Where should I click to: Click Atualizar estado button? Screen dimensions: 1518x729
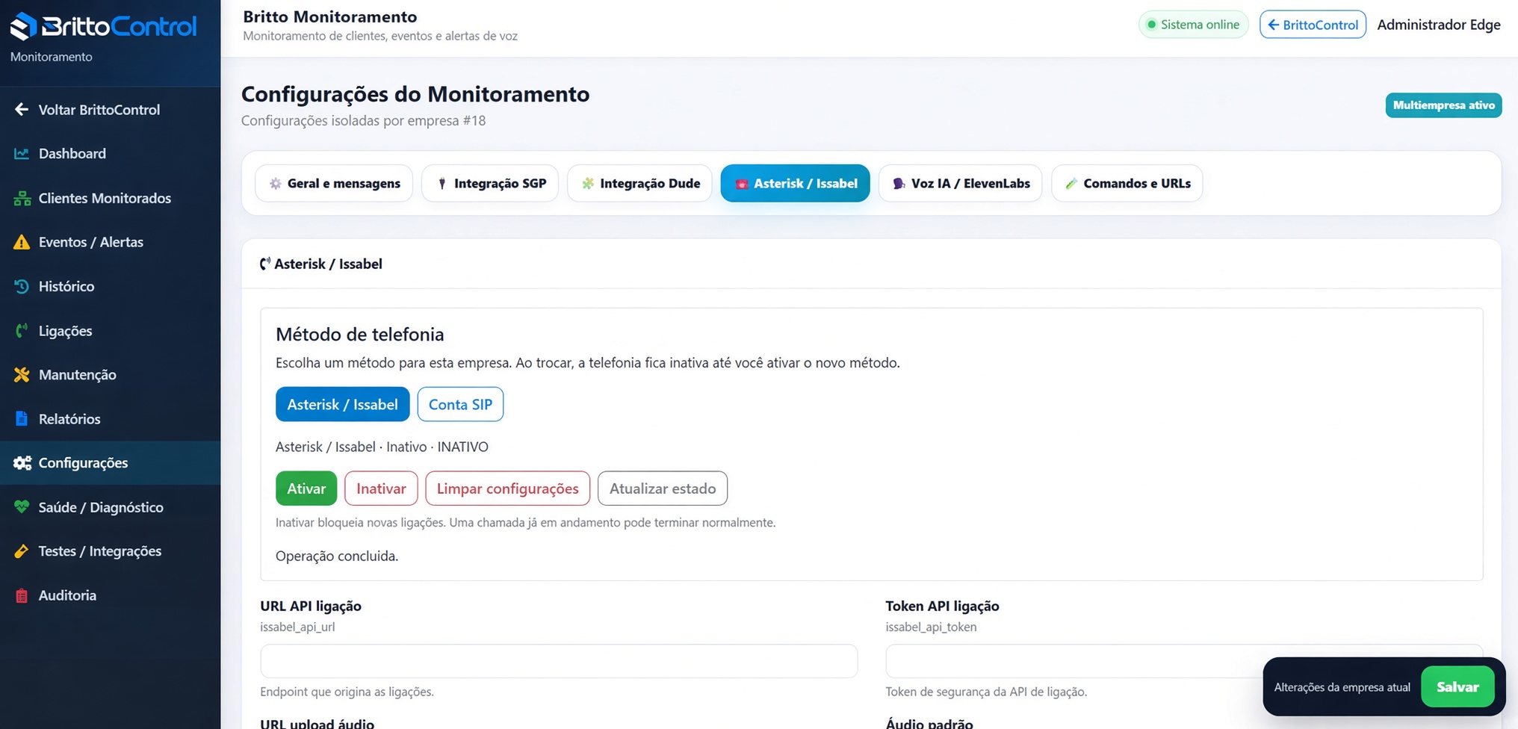(x=663, y=488)
